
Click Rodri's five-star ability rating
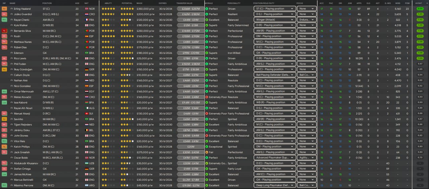point(108,36)
